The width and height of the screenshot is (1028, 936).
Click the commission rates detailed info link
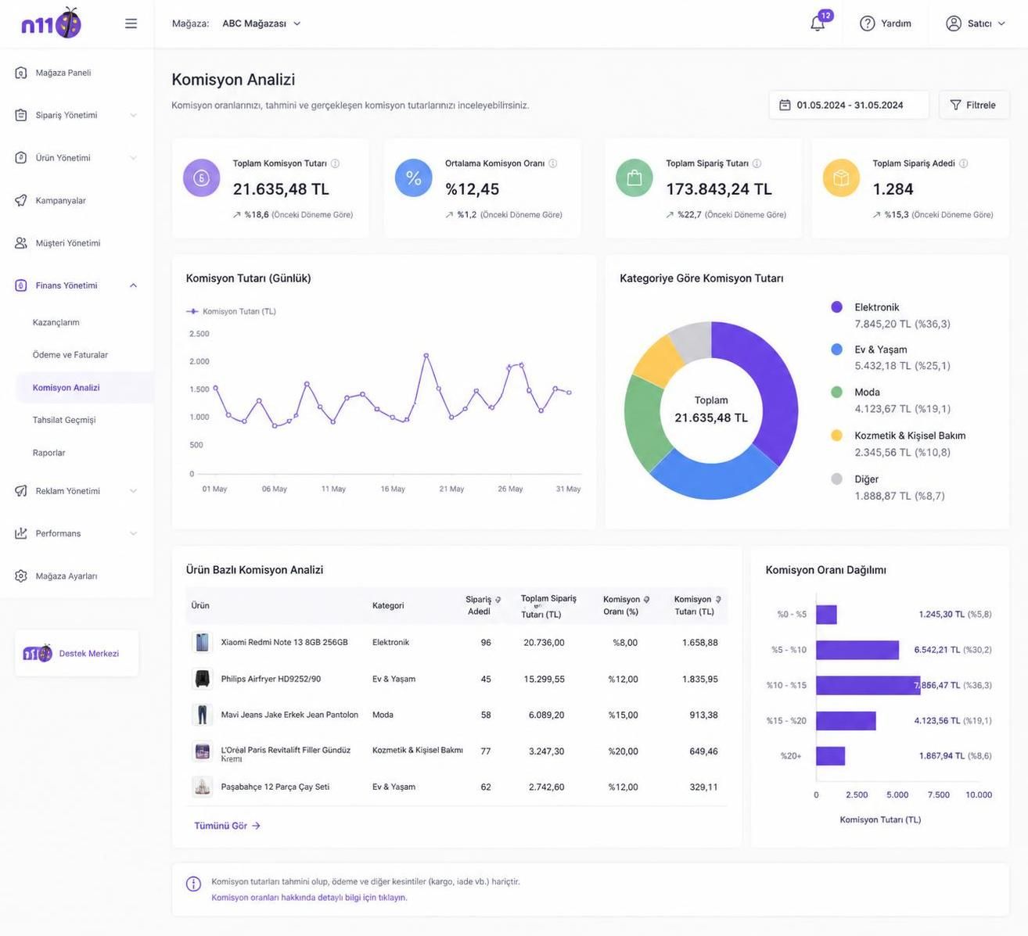[309, 898]
